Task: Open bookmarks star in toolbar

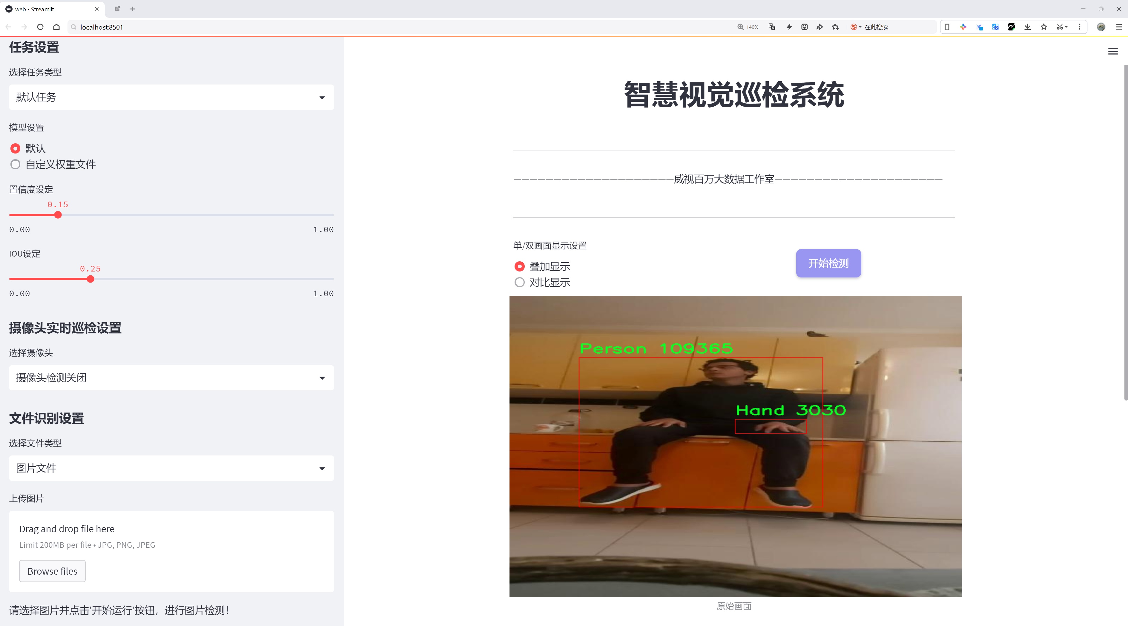Action: pyautogui.click(x=1044, y=27)
